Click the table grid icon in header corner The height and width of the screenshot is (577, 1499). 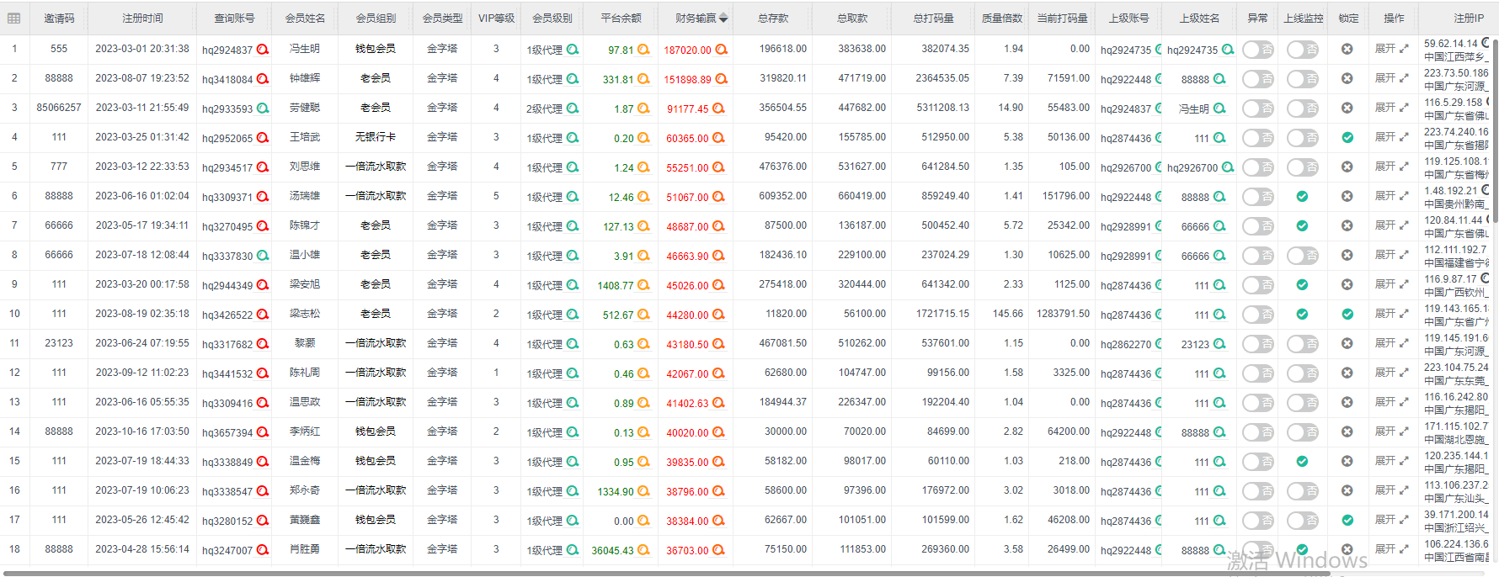pyautogui.click(x=14, y=18)
